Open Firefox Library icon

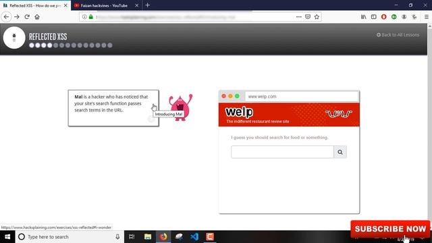coord(364,17)
